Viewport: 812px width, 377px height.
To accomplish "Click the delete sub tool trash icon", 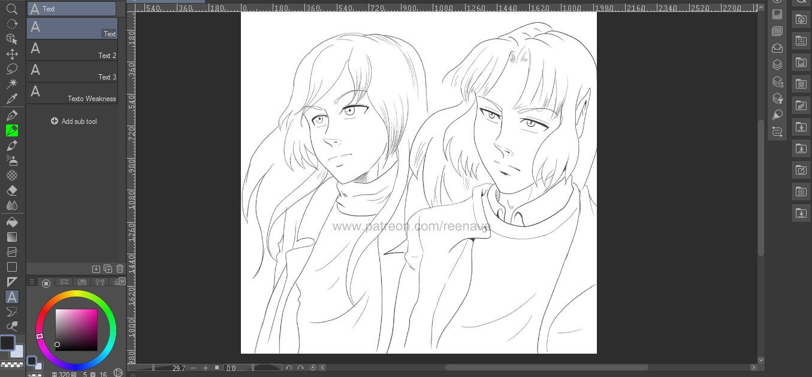I will pos(119,269).
